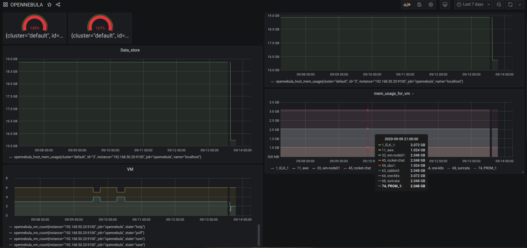Save the dashboard with the floppy icon
The height and width of the screenshot is (248, 527).
(419, 4)
